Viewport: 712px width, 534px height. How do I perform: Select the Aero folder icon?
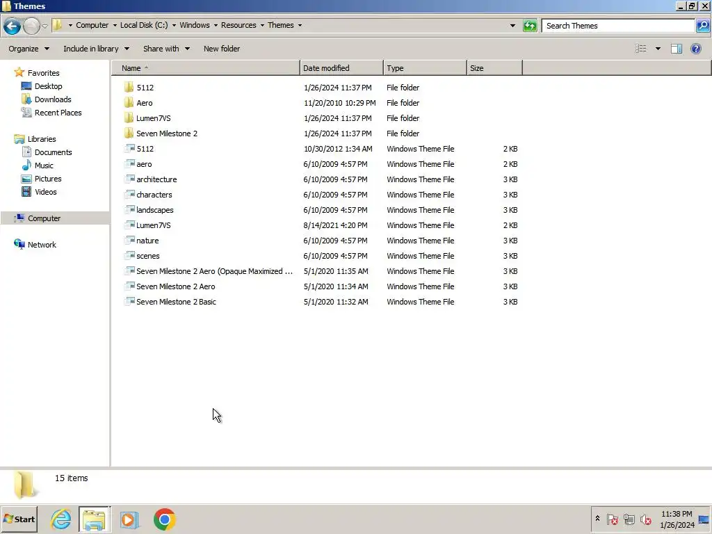[x=129, y=103]
